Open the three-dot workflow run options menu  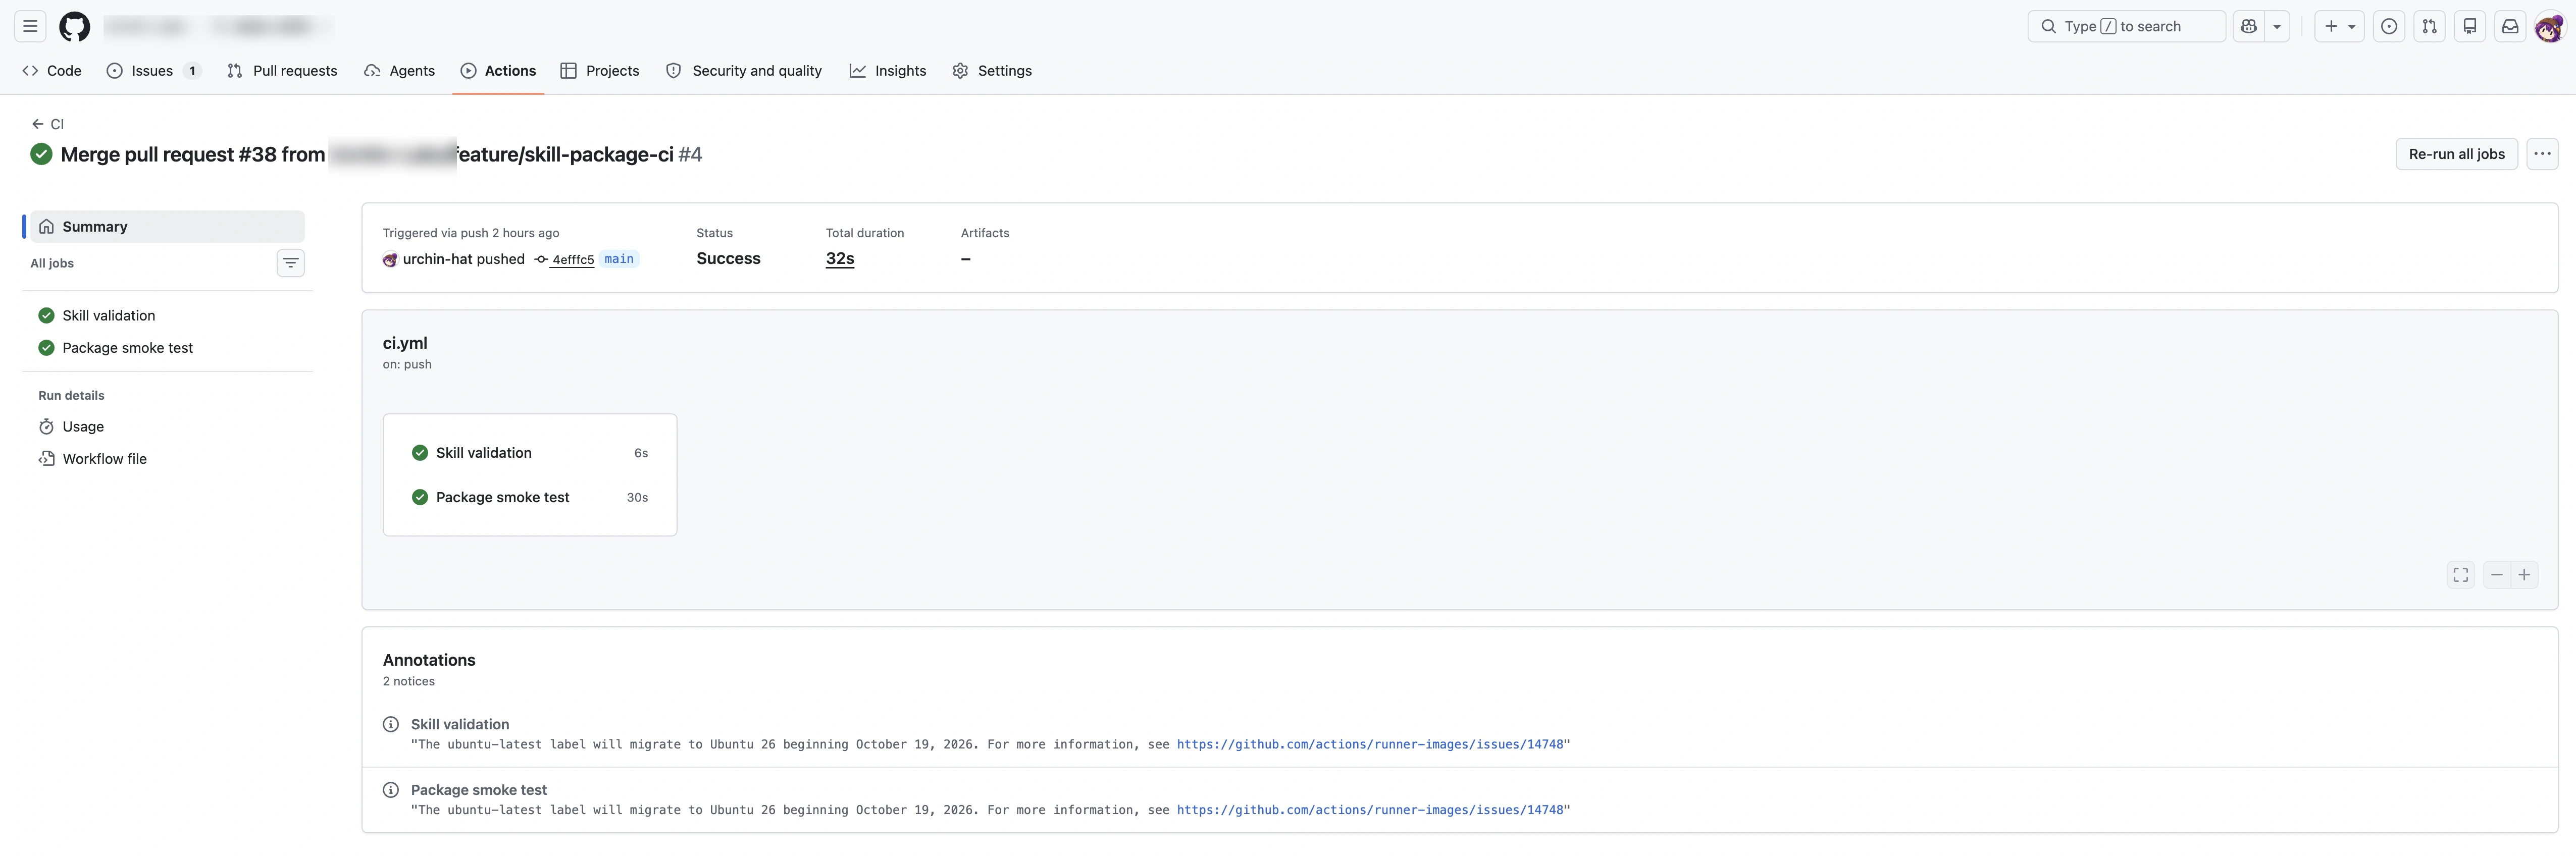tap(2542, 154)
